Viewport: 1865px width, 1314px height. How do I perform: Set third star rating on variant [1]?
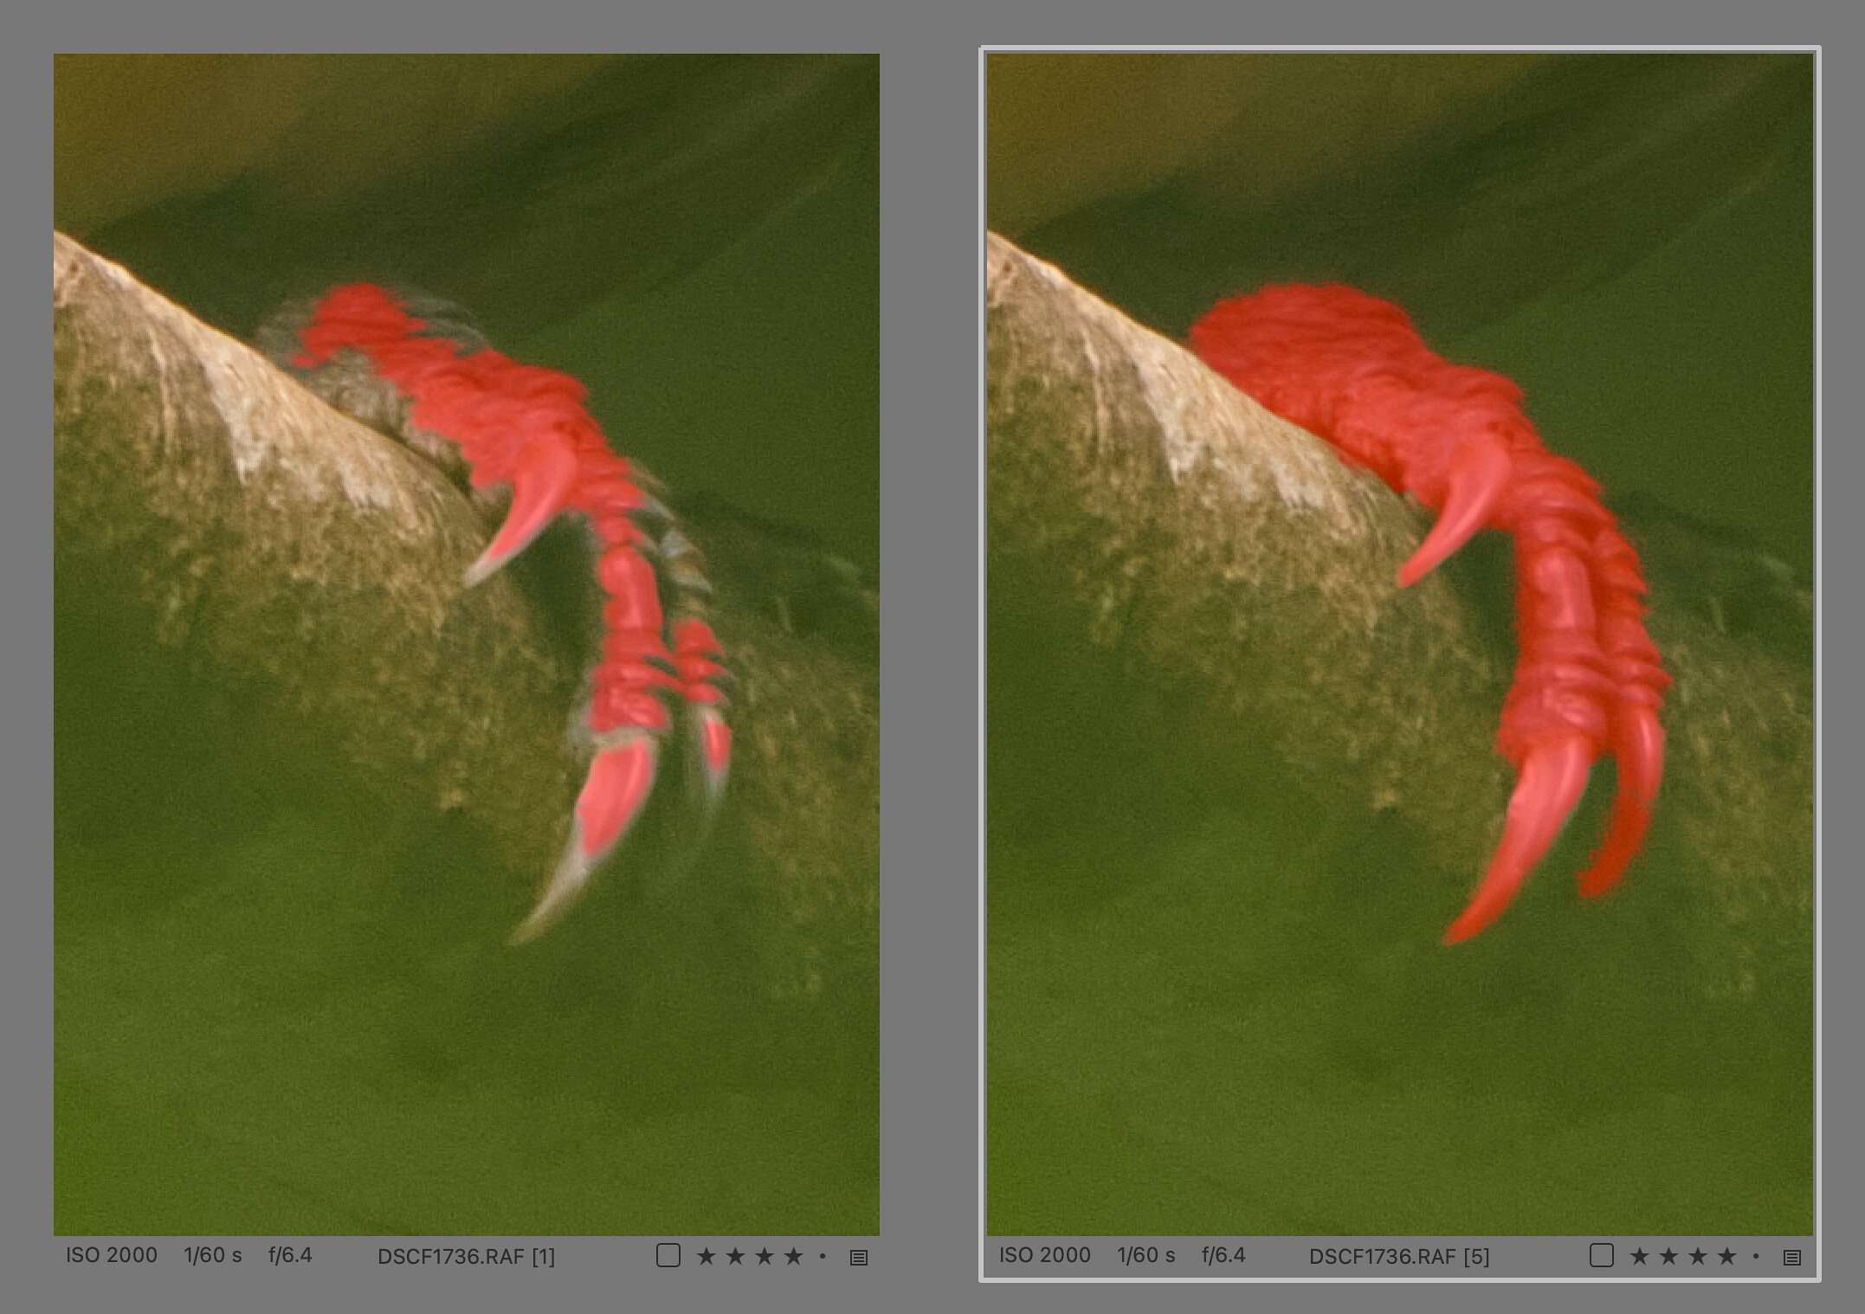coord(765,1256)
